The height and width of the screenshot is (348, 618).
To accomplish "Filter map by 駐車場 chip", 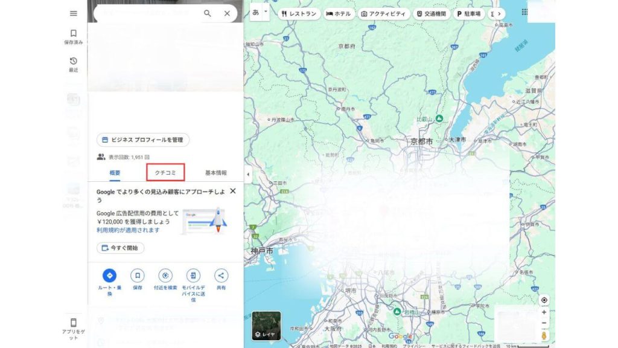I will tap(469, 13).
